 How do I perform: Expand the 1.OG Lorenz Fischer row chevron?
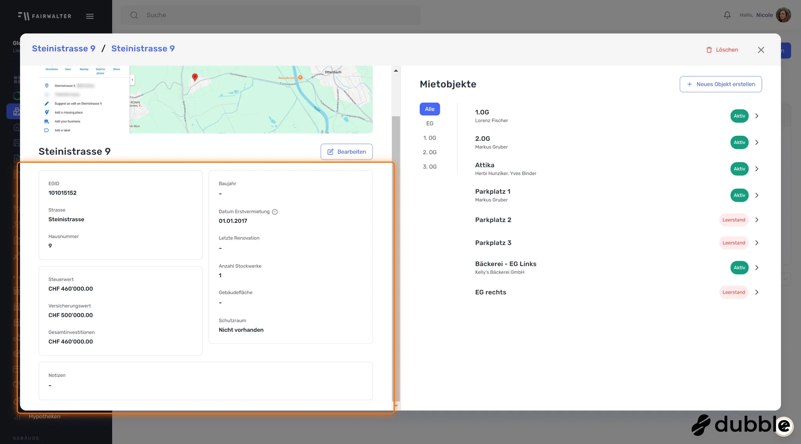point(757,116)
